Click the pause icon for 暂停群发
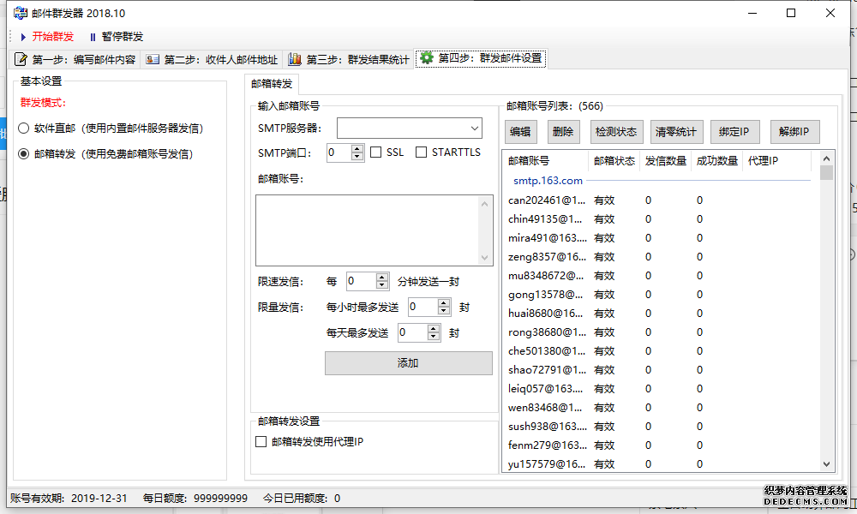The width and height of the screenshot is (857, 514). (92, 37)
